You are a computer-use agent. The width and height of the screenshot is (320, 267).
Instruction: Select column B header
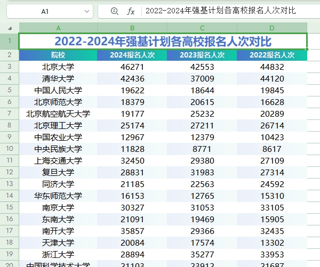click(132, 28)
